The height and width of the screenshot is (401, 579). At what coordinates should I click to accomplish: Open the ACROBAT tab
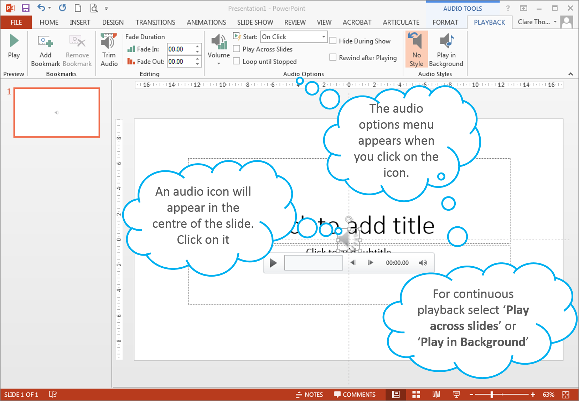point(357,22)
